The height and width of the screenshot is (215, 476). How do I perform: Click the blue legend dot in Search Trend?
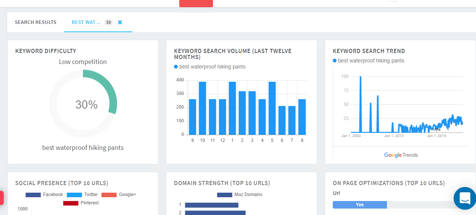[335, 61]
